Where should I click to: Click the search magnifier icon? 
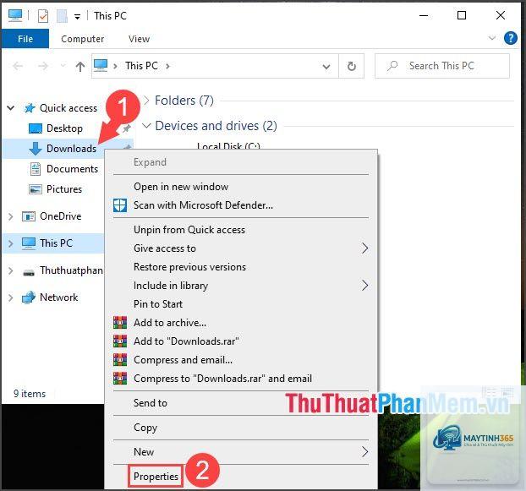[392, 66]
